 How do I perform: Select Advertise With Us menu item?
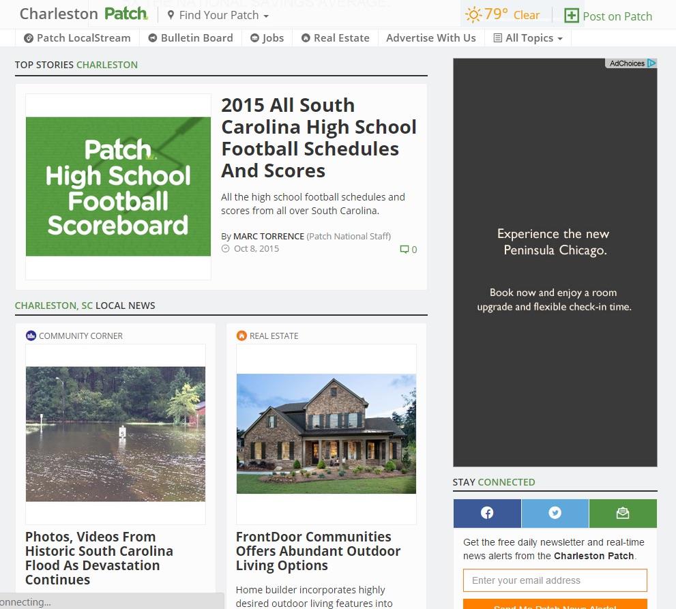tap(430, 38)
